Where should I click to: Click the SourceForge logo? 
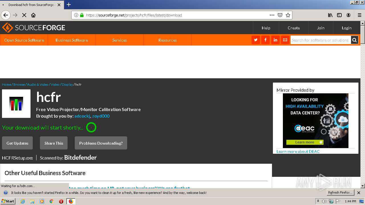click(x=34, y=28)
